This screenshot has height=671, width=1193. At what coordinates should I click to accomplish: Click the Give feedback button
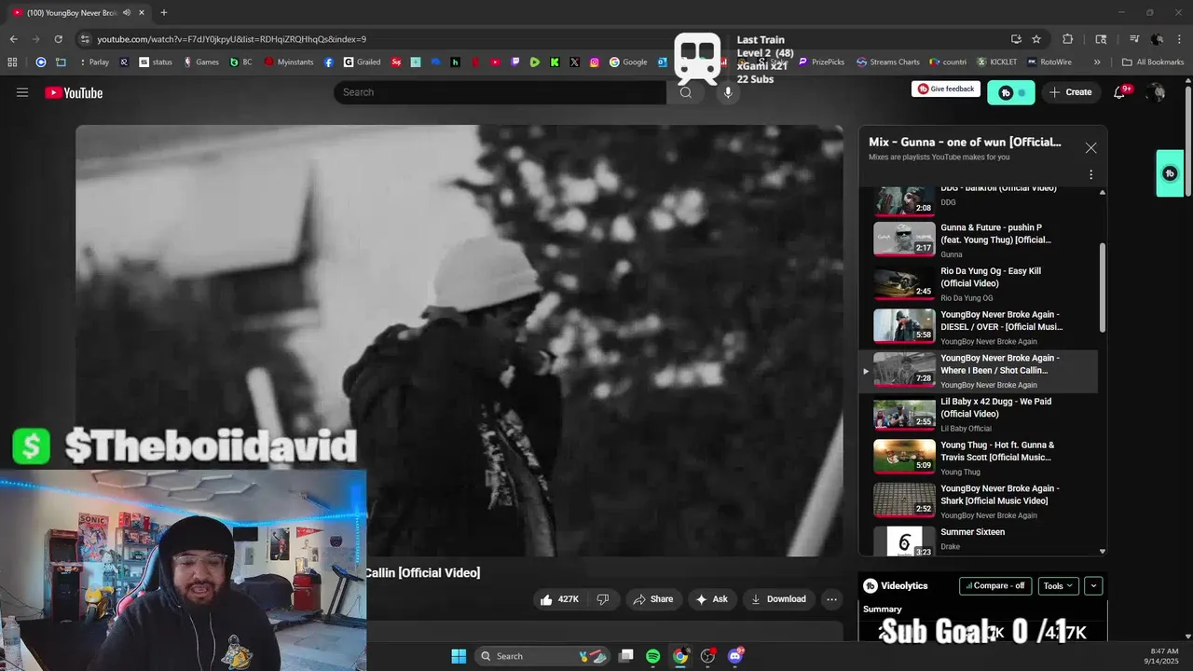coord(946,89)
